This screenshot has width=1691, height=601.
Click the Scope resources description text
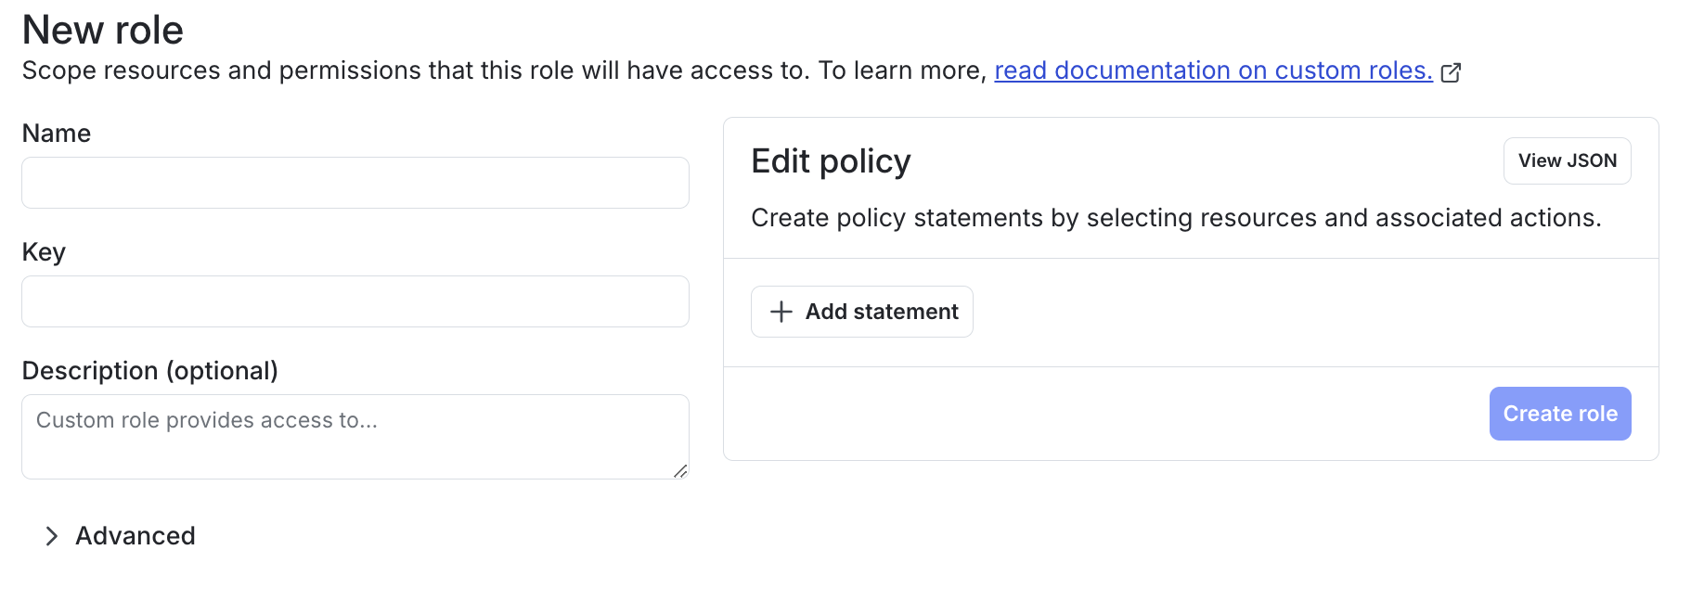[503, 70]
